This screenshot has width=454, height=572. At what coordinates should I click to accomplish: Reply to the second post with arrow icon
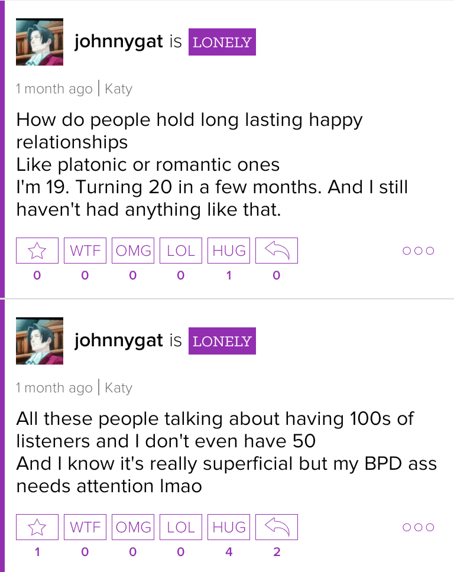tap(277, 527)
